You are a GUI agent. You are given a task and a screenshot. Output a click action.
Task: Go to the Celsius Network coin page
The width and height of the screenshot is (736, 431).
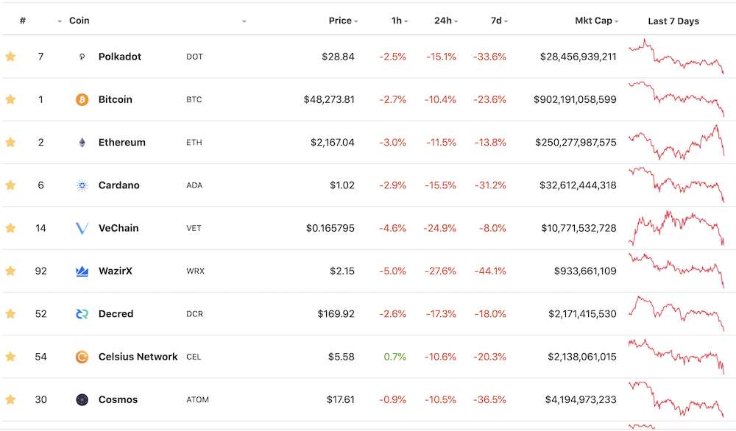tap(138, 357)
